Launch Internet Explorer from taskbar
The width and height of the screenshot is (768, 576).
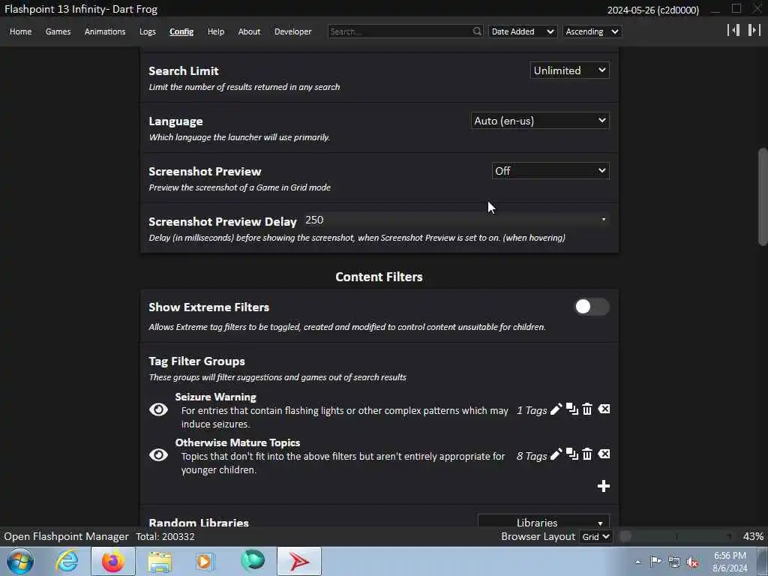coord(67,561)
